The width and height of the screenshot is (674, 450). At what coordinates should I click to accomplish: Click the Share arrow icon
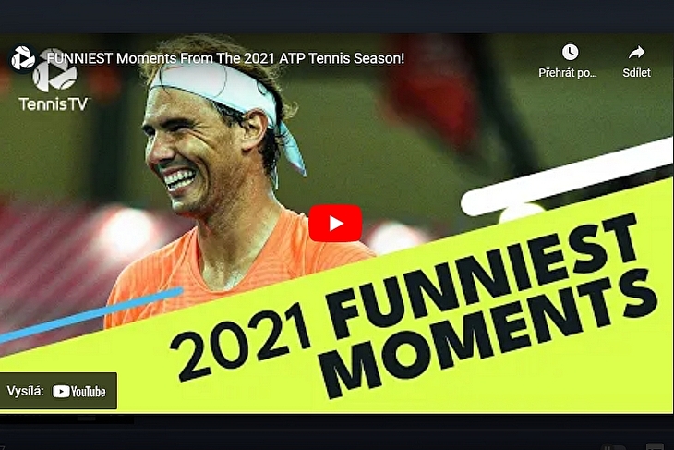point(636,52)
